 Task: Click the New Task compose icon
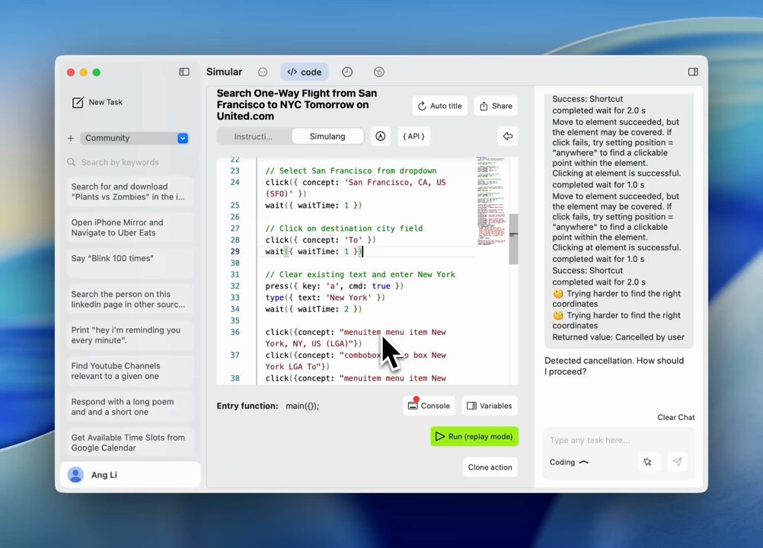coord(78,102)
